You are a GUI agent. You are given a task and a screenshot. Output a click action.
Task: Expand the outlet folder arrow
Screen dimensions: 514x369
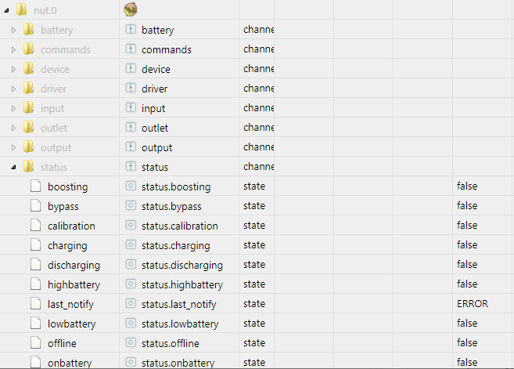click(x=13, y=128)
